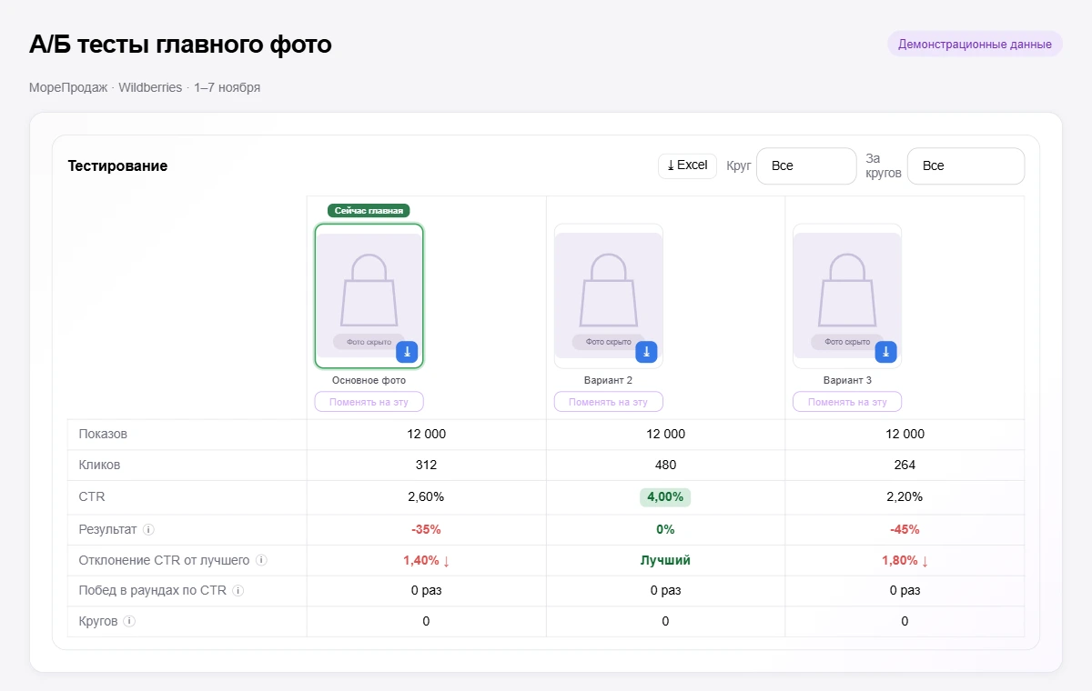Click the Лучший label
This screenshot has height=691, width=1092.
click(665, 560)
